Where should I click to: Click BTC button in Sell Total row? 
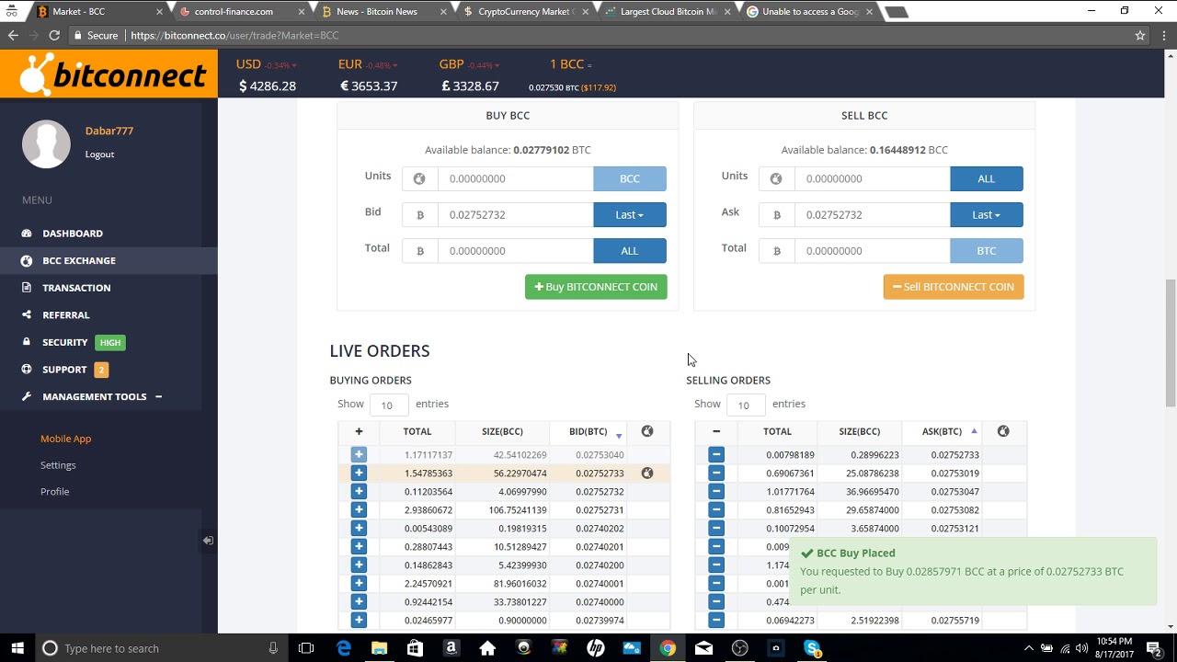(986, 250)
